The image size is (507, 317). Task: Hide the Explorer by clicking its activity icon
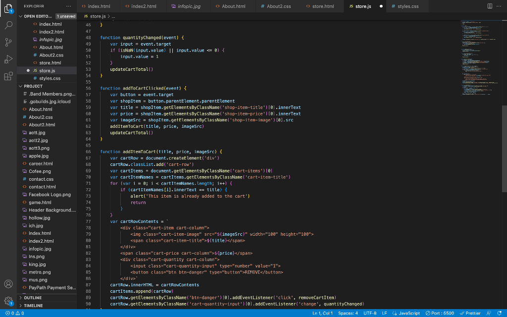(7, 9)
